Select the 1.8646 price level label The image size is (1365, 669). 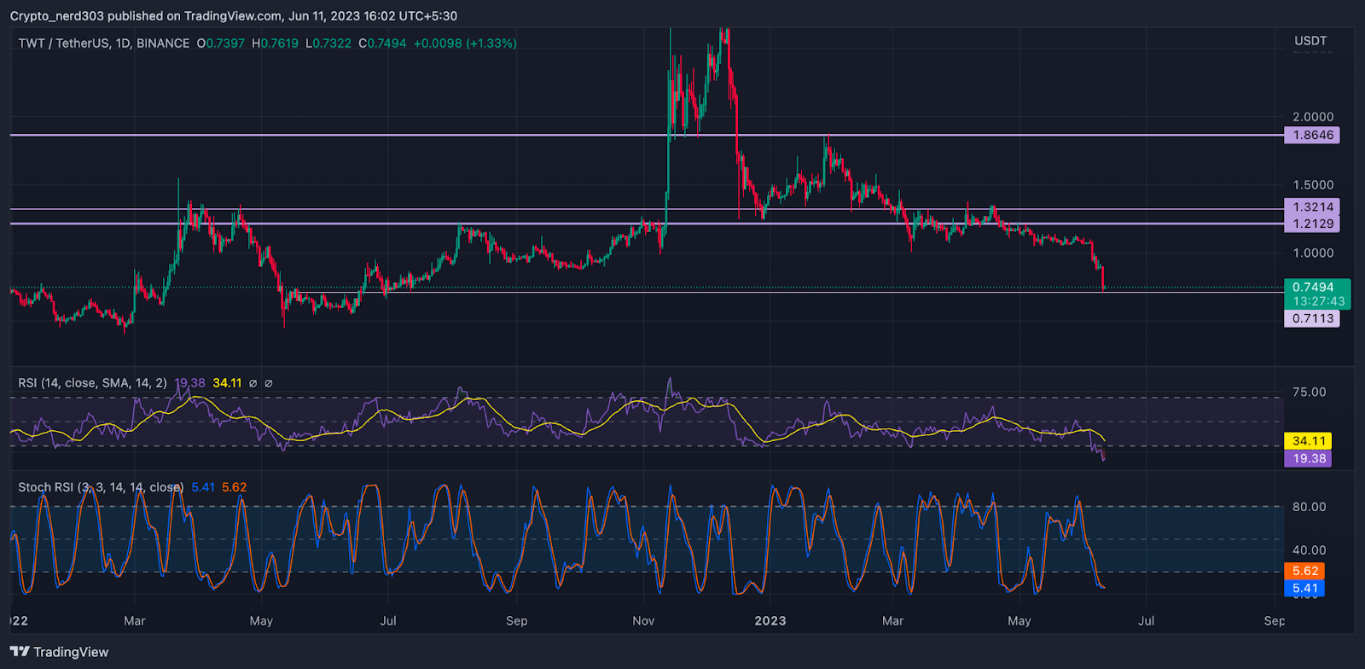coord(1312,135)
